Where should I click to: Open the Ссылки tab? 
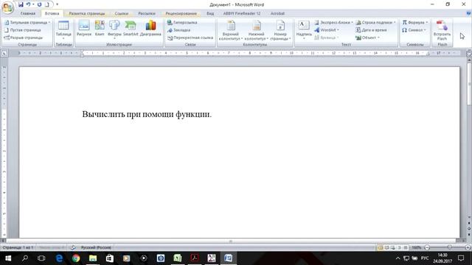point(122,13)
